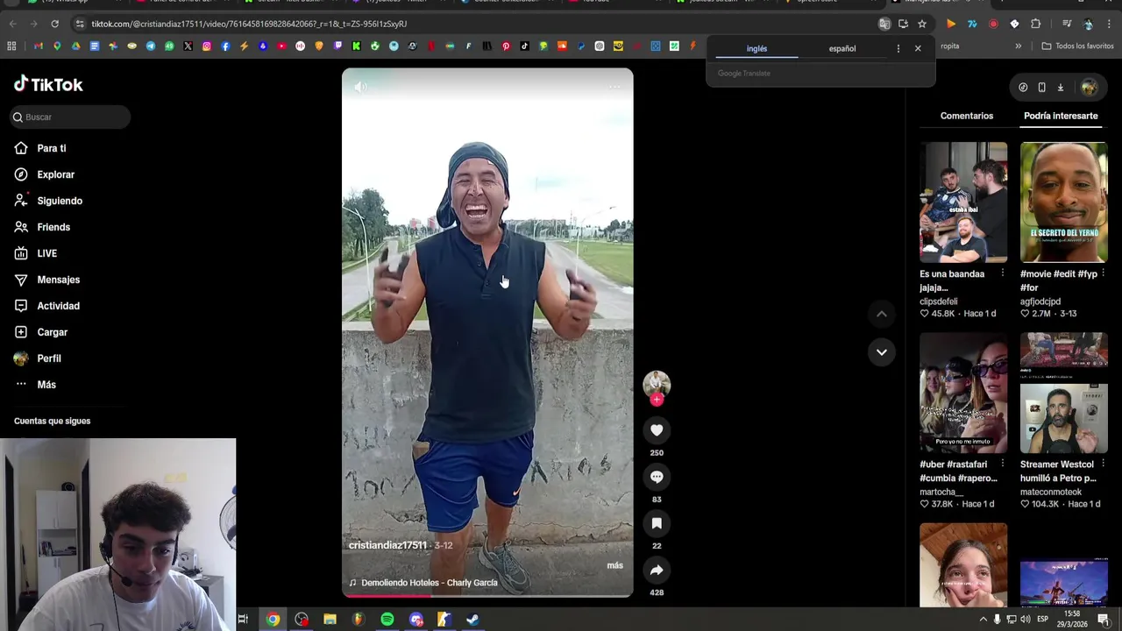Open video options three-dot menu

(x=614, y=87)
